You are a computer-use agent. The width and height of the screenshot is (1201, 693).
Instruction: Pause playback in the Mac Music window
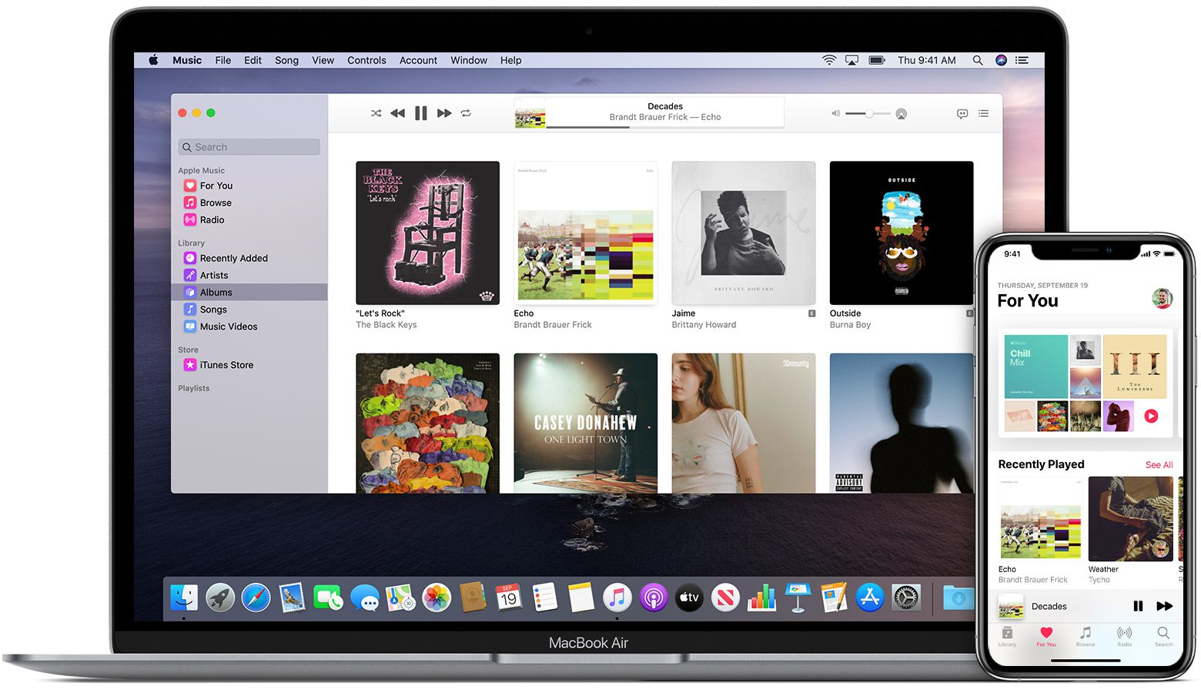click(x=420, y=113)
